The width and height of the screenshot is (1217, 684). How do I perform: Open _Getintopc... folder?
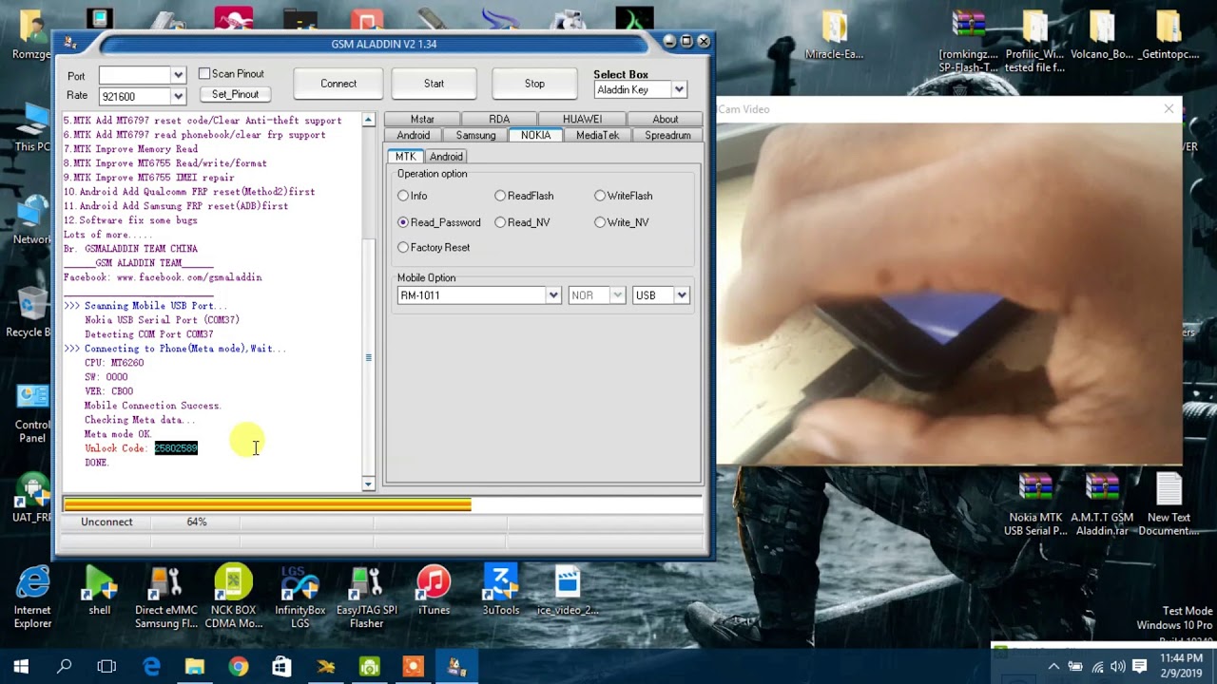click(1169, 35)
